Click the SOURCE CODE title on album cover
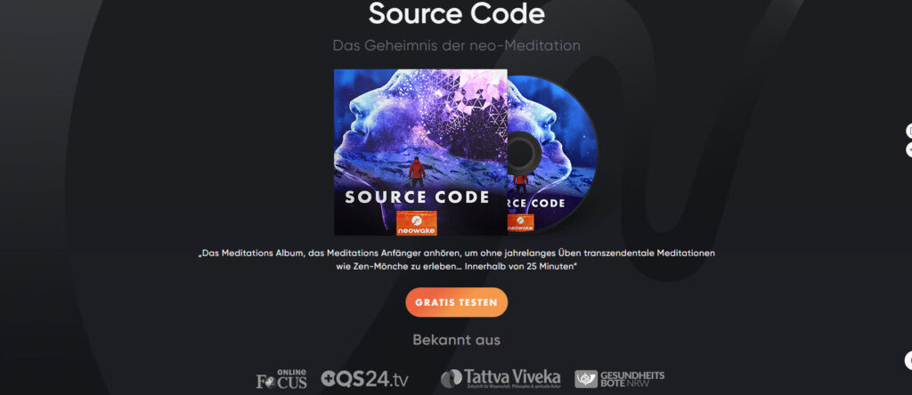 pos(417,197)
